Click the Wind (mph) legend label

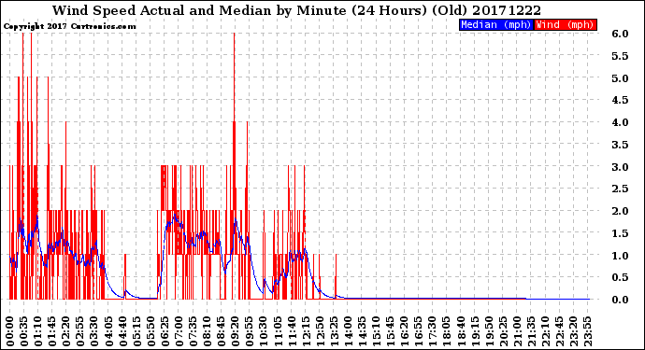pyautogui.click(x=565, y=24)
